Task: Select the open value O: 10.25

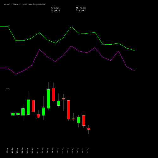Action: click(x=55, y=11)
